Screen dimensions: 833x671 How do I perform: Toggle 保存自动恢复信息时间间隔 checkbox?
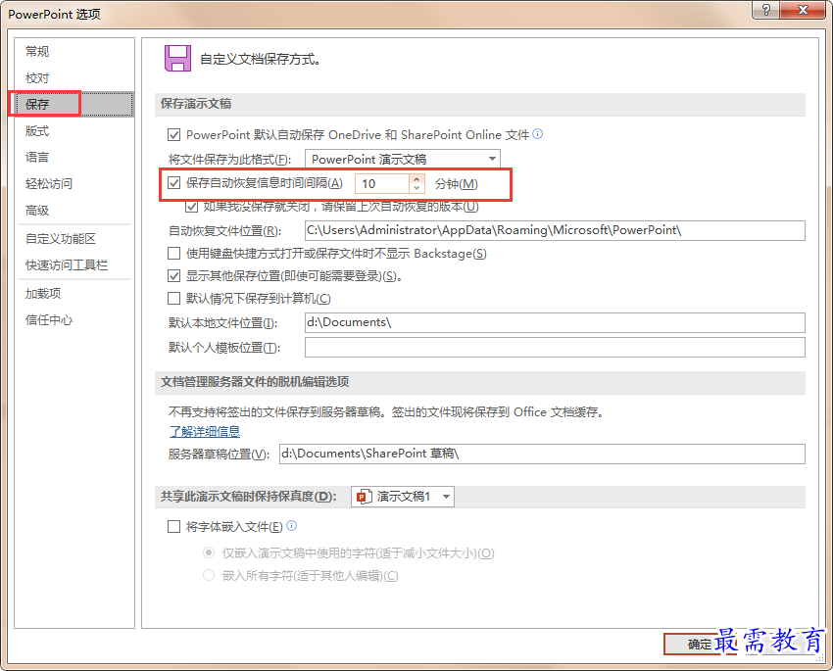[173, 183]
